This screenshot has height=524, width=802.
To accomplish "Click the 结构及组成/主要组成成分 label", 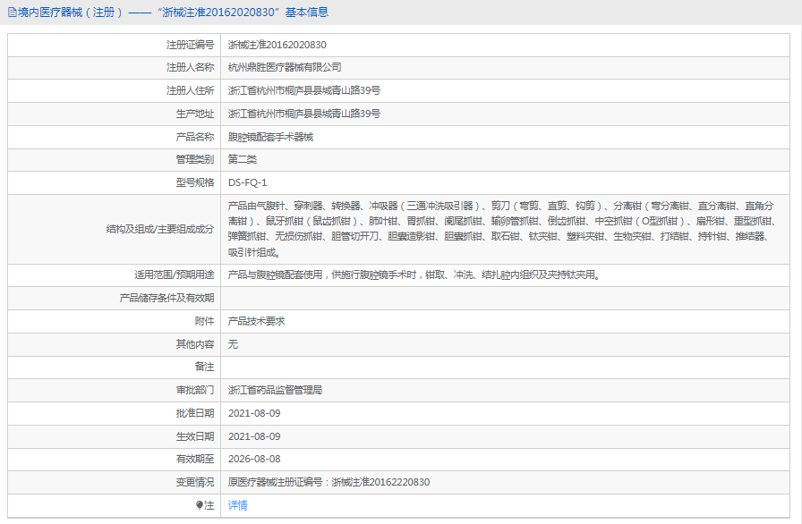I will pos(160,229).
